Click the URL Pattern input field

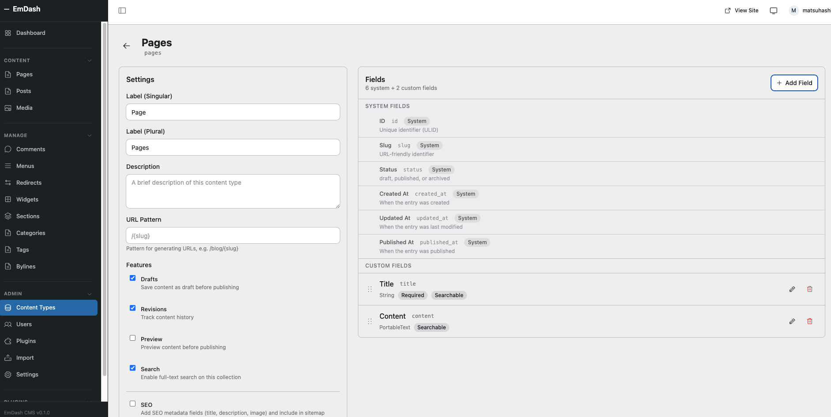[233, 235]
